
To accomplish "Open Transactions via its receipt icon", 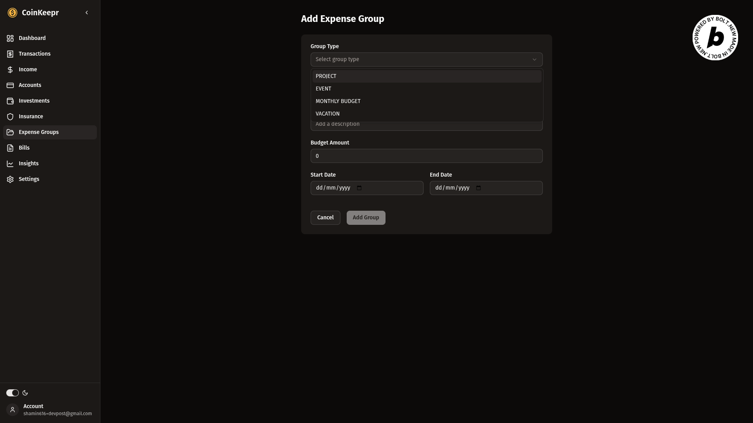I will click(10, 54).
